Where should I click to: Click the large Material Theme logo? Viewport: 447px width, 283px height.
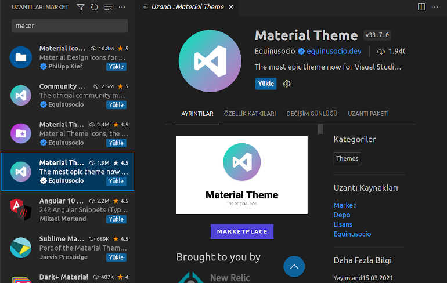(210, 61)
